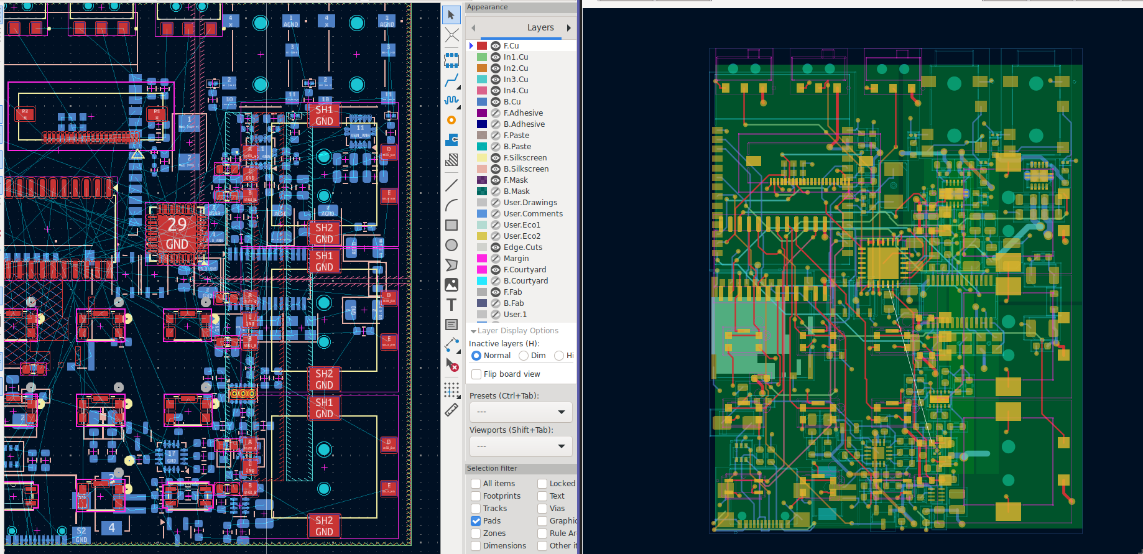Hide the F.Silkscreen layer
The width and height of the screenshot is (1143, 554).
[496, 158]
